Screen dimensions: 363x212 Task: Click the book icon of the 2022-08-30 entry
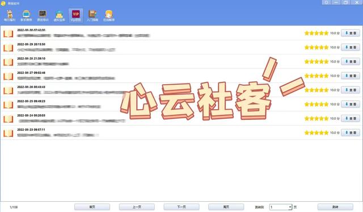click(9, 34)
